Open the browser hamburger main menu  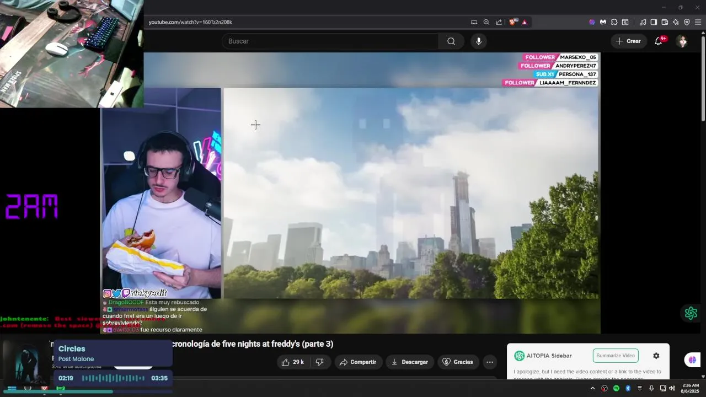point(698,22)
